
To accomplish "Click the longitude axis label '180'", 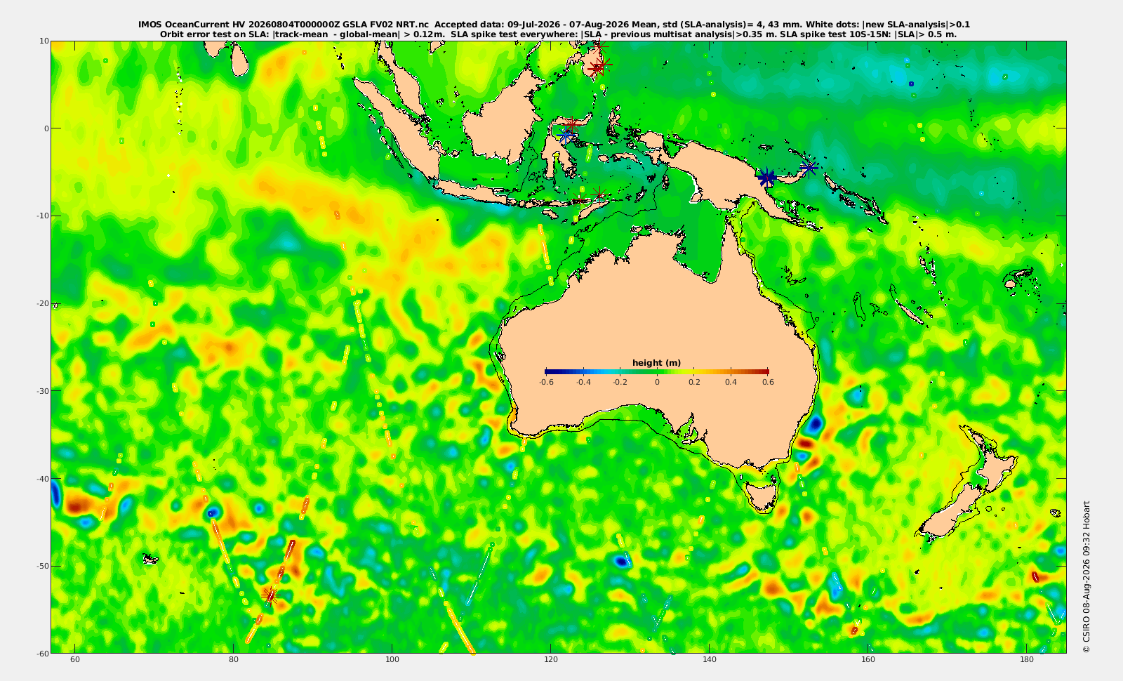I will click(1027, 660).
